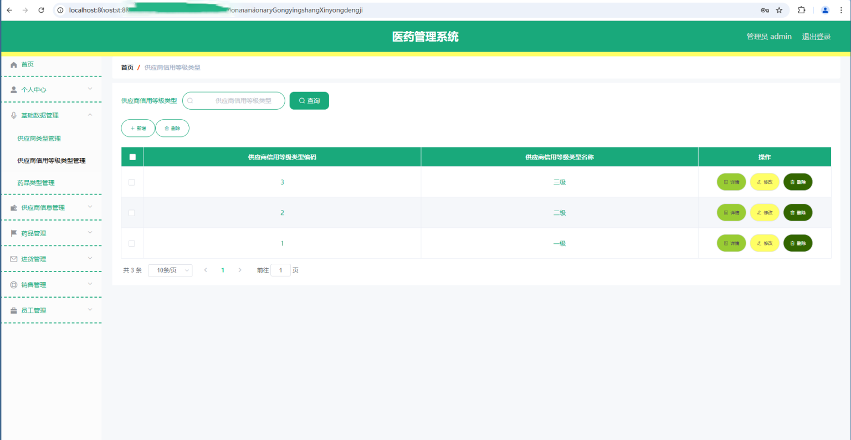
Task: Open 供应商类型管理 submenu item
Action: tap(39, 139)
